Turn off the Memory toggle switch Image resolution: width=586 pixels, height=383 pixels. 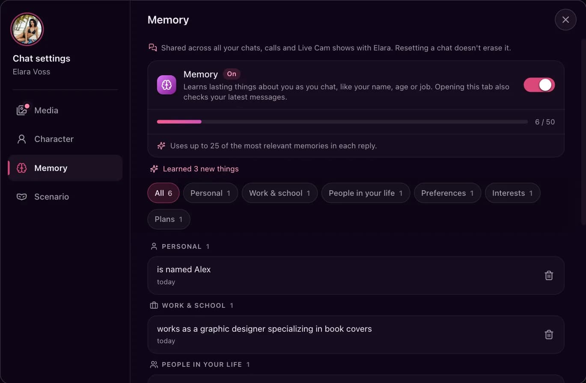coord(539,85)
